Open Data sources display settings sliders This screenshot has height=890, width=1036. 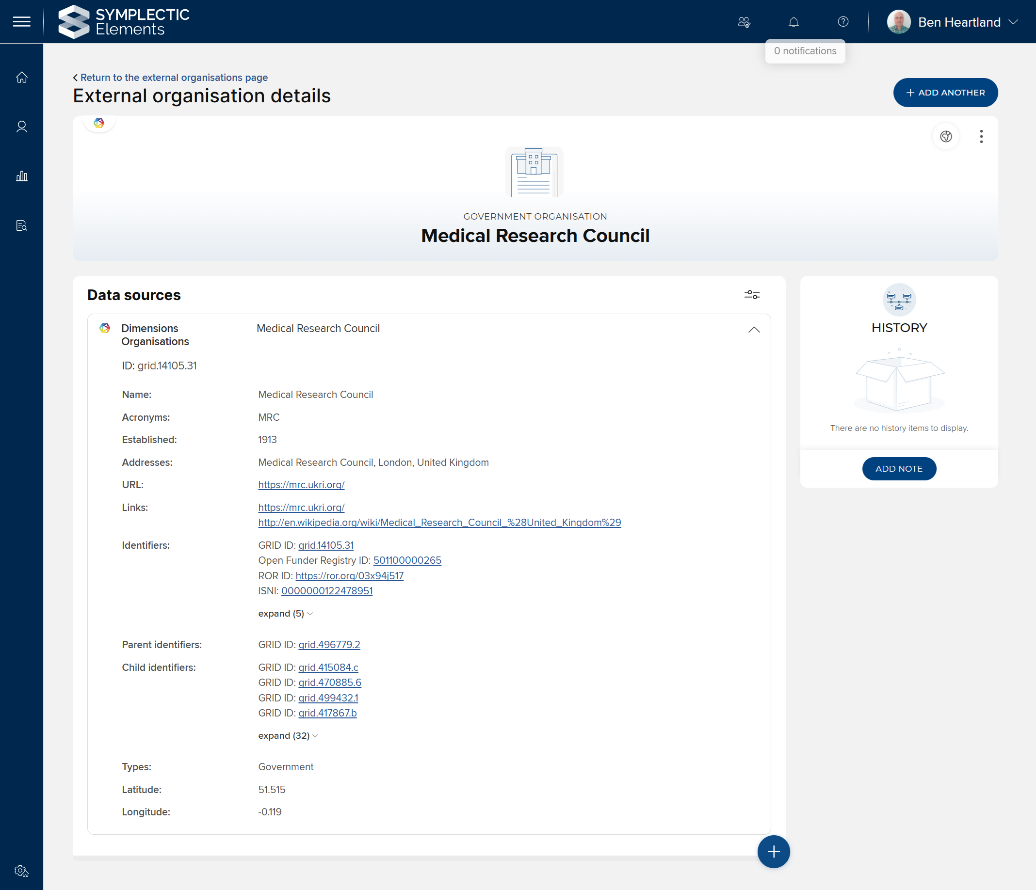(751, 295)
